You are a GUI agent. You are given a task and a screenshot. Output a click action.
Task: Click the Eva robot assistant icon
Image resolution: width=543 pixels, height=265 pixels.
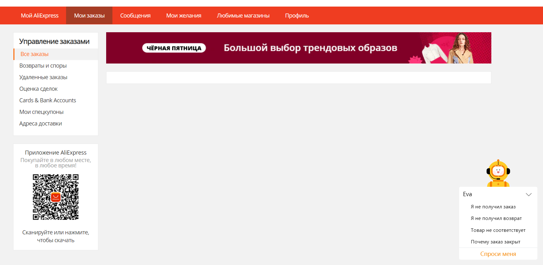click(x=498, y=173)
